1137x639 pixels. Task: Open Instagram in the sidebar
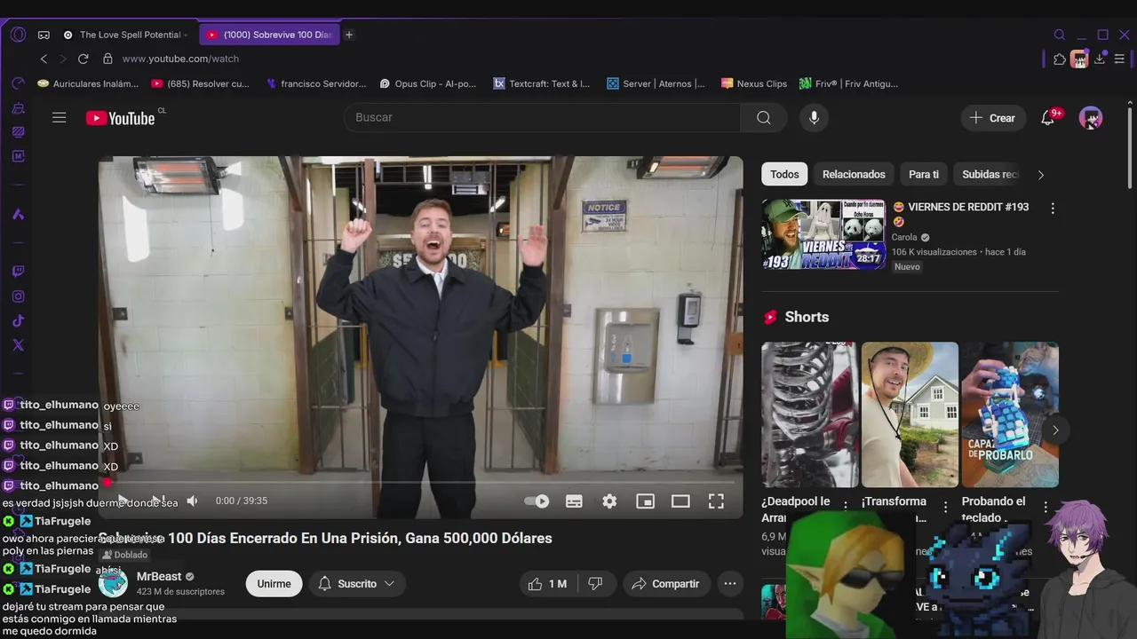tap(18, 296)
